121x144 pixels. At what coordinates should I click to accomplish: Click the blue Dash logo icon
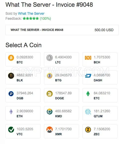pos(88,76)
